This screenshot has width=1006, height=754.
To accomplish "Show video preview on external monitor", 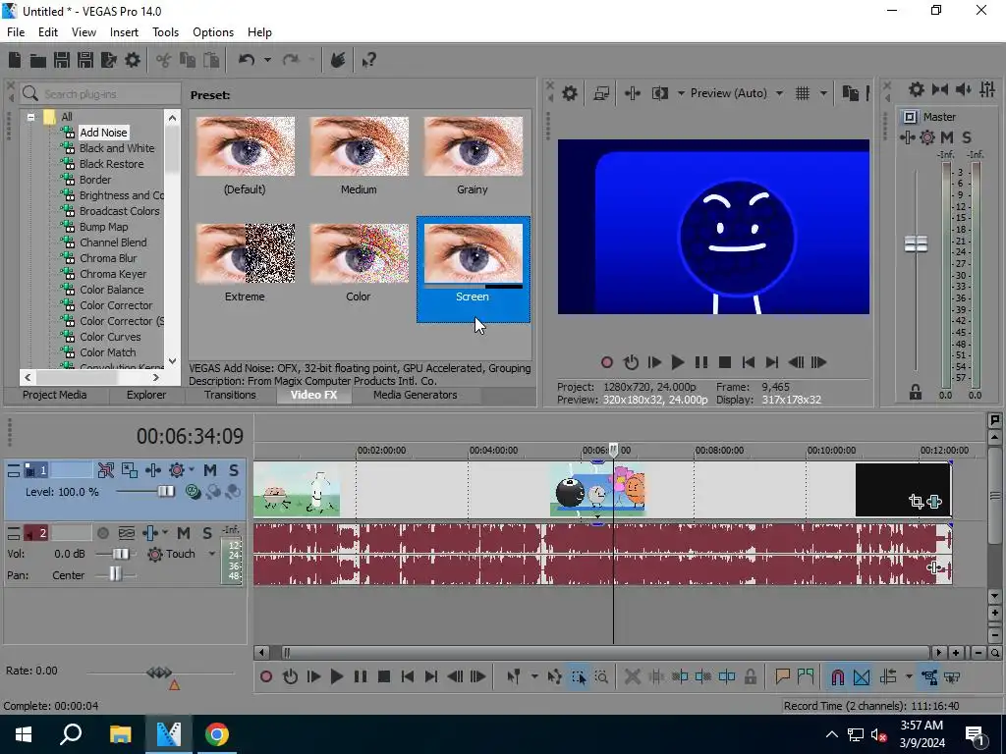I will click(601, 93).
